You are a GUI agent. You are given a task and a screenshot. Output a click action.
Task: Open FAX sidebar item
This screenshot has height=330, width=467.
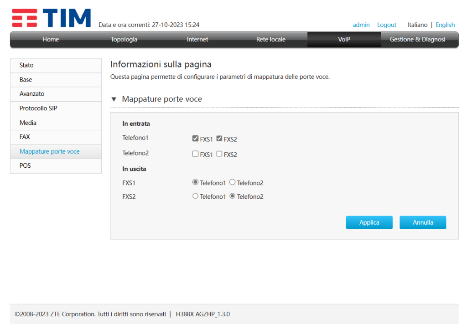click(x=56, y=137)
